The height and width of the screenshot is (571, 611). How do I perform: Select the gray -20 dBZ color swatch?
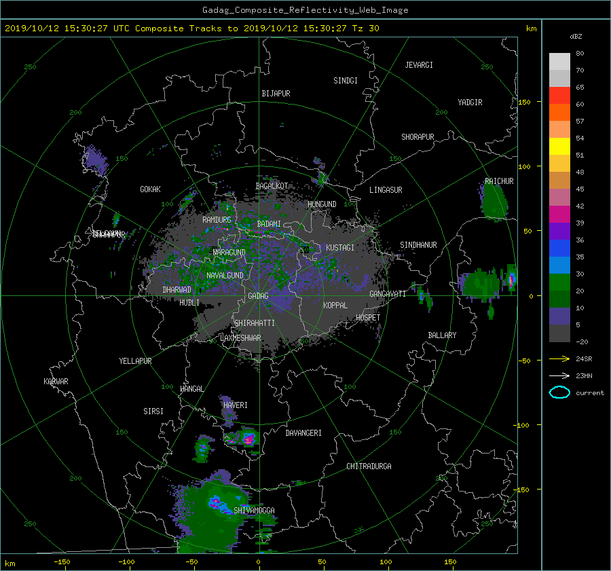click(x=559, y=333)
